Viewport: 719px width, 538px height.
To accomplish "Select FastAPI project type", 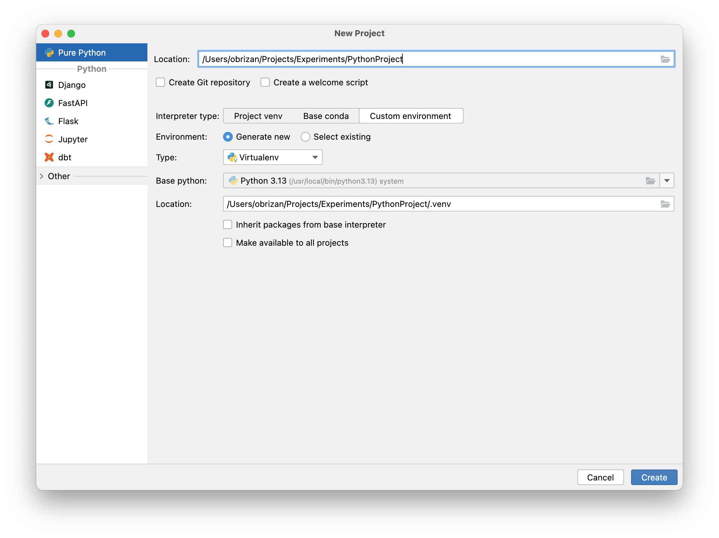I will coord(92,103).
